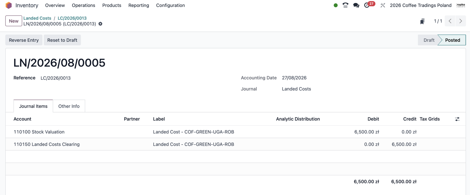Open the Odoo Inventory app icon

(x=9, y=5)
